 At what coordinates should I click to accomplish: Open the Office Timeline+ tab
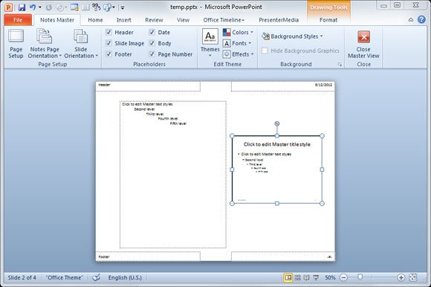pos(224,20)
